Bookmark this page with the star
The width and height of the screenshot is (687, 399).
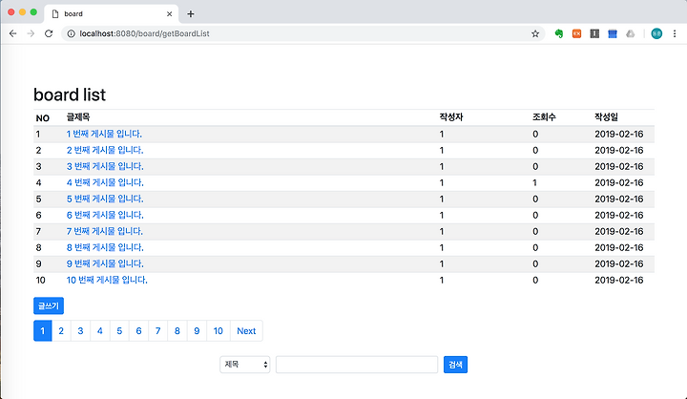535,33
